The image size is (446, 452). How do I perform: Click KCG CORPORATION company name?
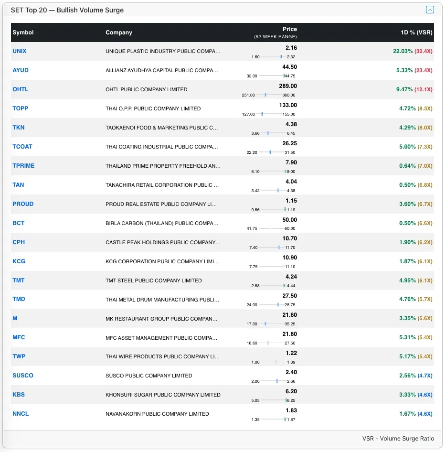[x=162, y=261]
